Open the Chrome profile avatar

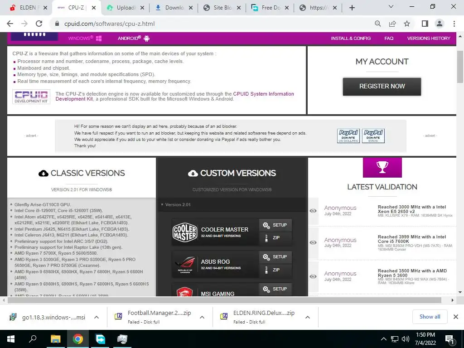(440, 24)
